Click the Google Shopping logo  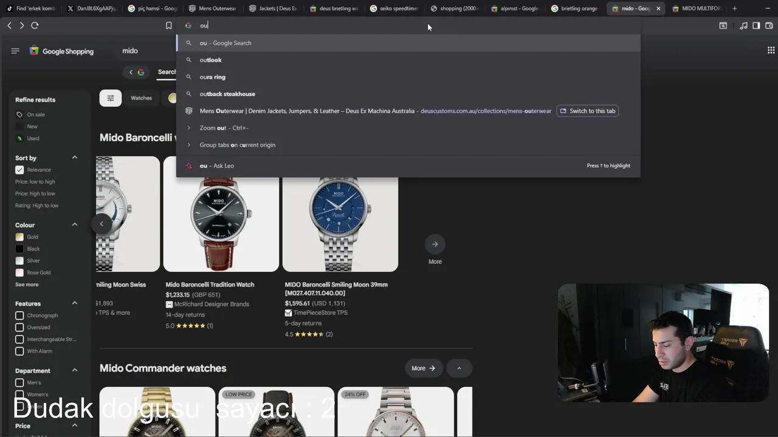point(61,51)
